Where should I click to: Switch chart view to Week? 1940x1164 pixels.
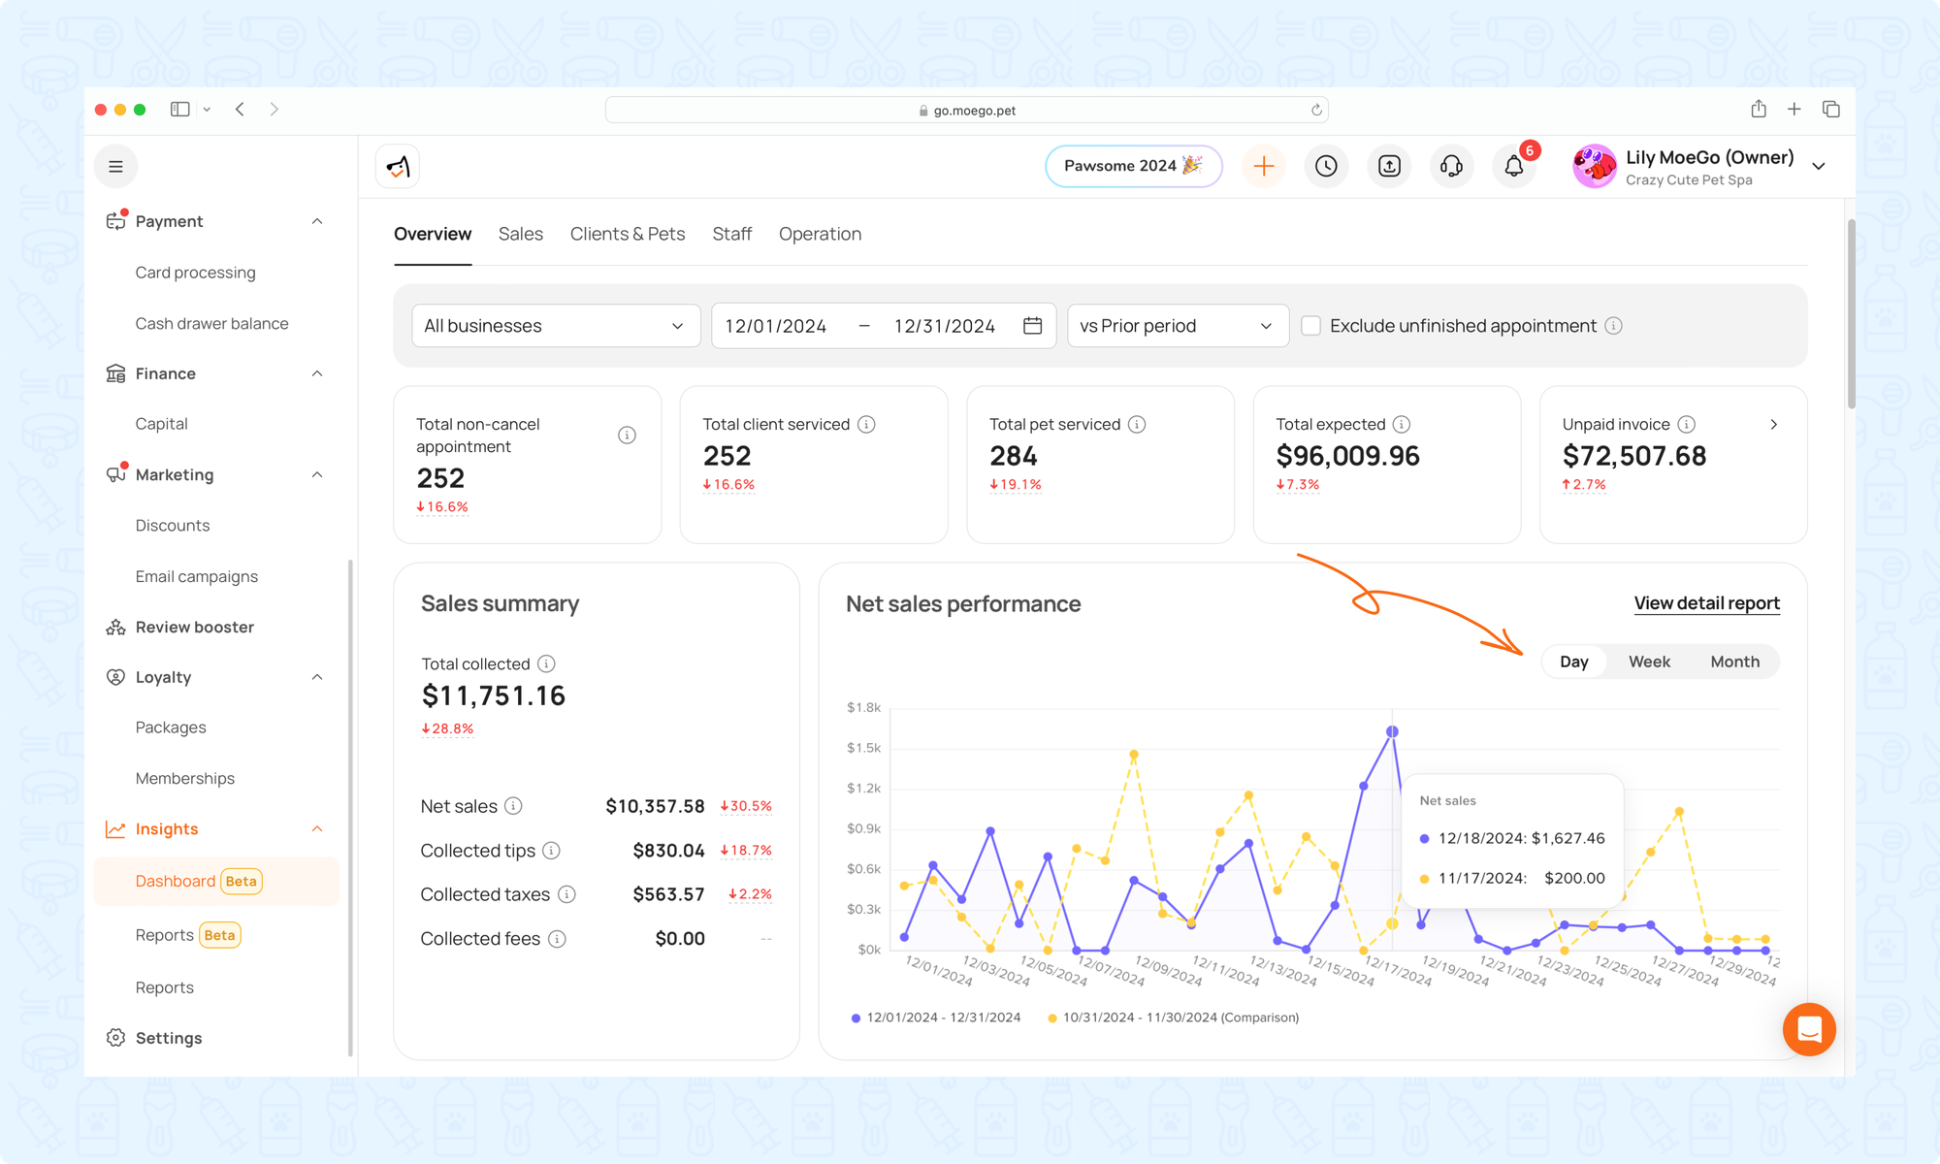1649,662
